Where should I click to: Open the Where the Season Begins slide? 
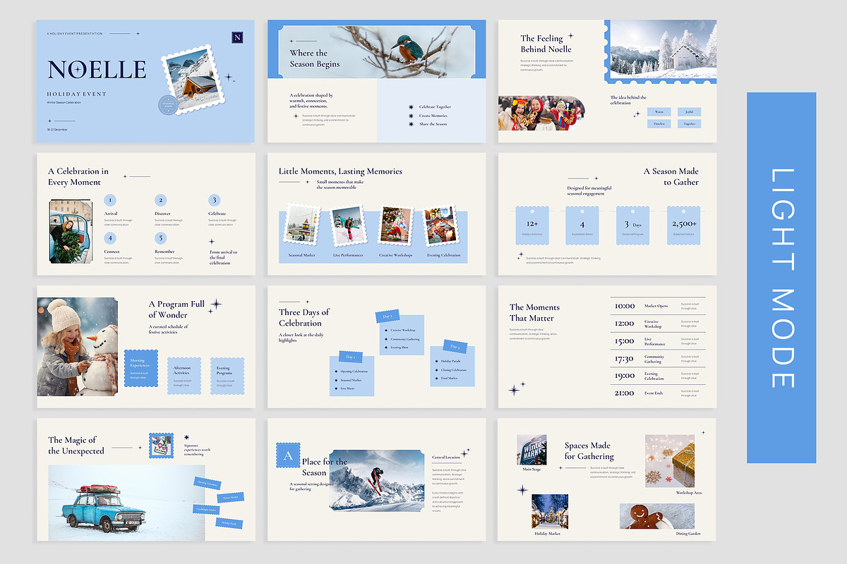point(376,81)
